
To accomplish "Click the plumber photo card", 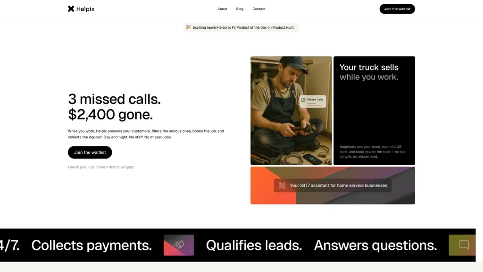I will point(291,110).
